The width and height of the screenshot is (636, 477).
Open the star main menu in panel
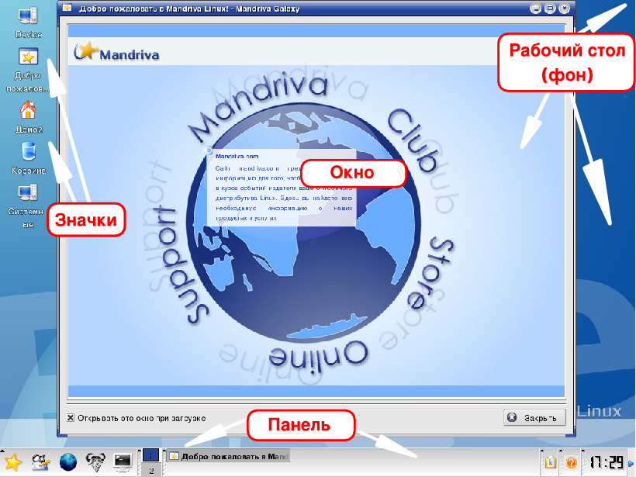coord(13,462)
